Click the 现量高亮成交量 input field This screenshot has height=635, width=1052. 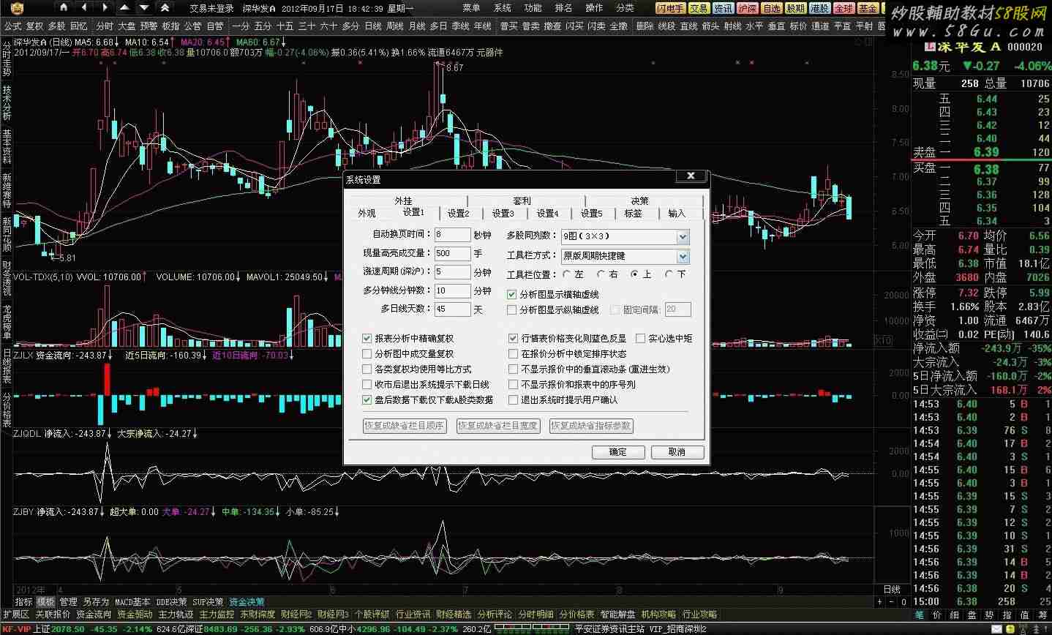452,253
